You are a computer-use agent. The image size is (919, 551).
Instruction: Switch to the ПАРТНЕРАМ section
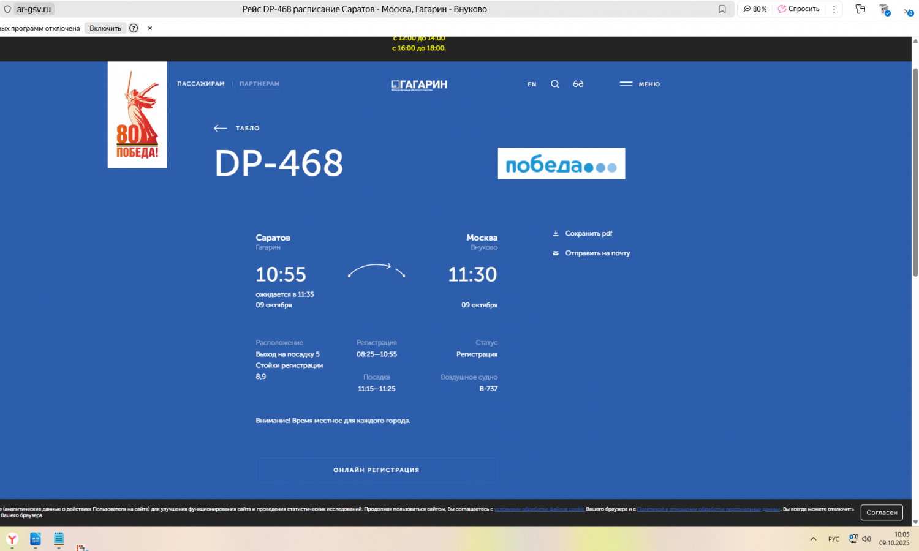(259, 84)
